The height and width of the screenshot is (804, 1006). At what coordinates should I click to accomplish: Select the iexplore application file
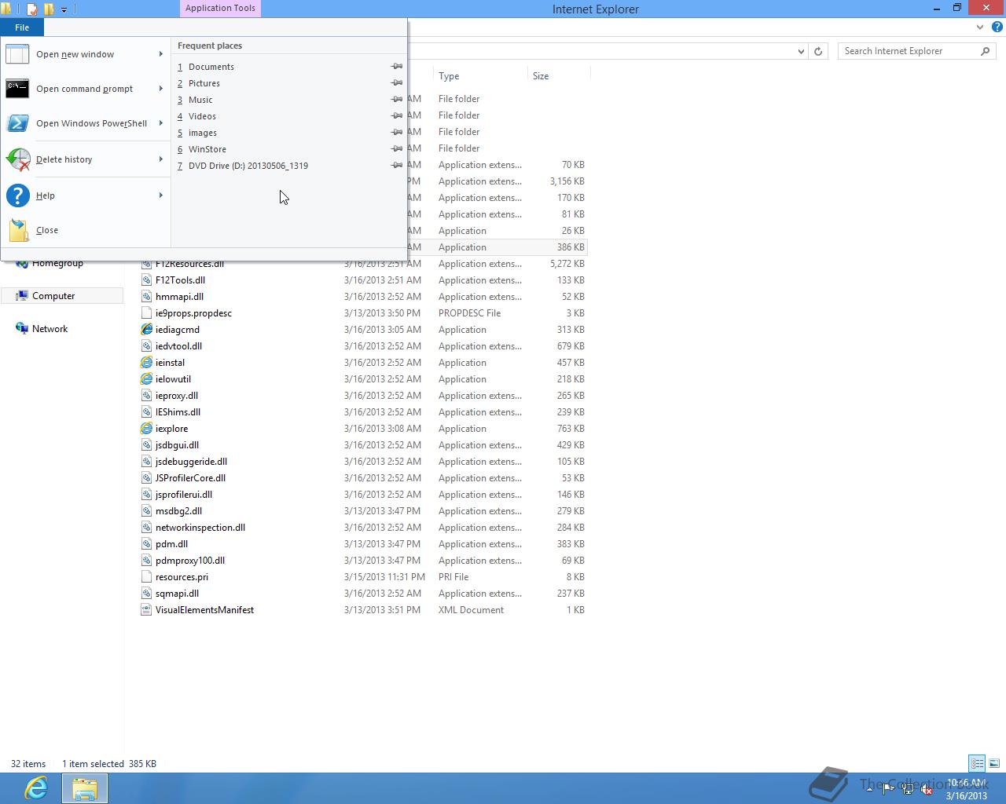click(171, 429)
